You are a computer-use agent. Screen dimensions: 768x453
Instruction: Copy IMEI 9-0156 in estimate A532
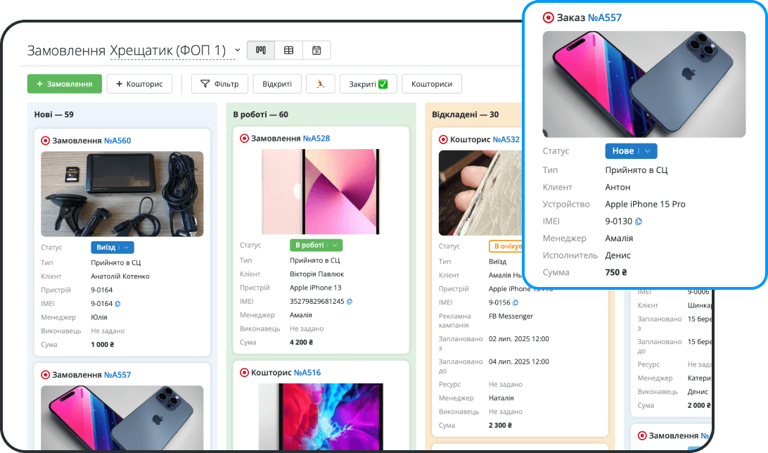tap(516, 302)
